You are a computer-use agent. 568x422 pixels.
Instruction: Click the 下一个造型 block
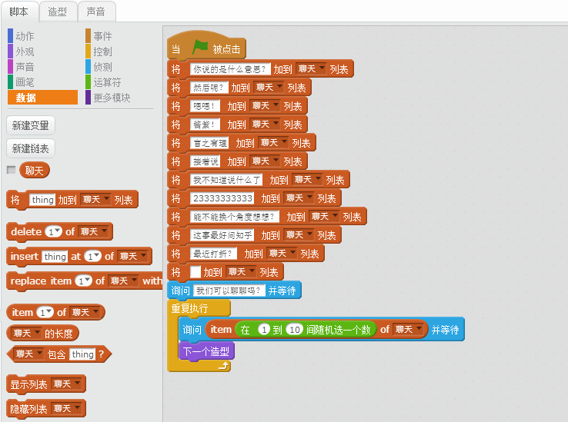pyautogui.click(x=206, y=351)
